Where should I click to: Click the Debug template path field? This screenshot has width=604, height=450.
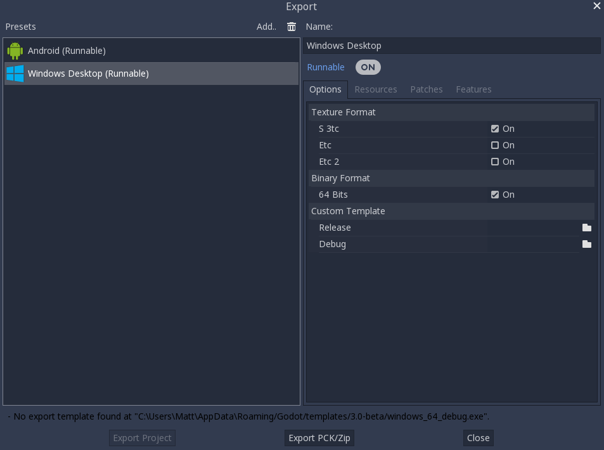(534, 244)
